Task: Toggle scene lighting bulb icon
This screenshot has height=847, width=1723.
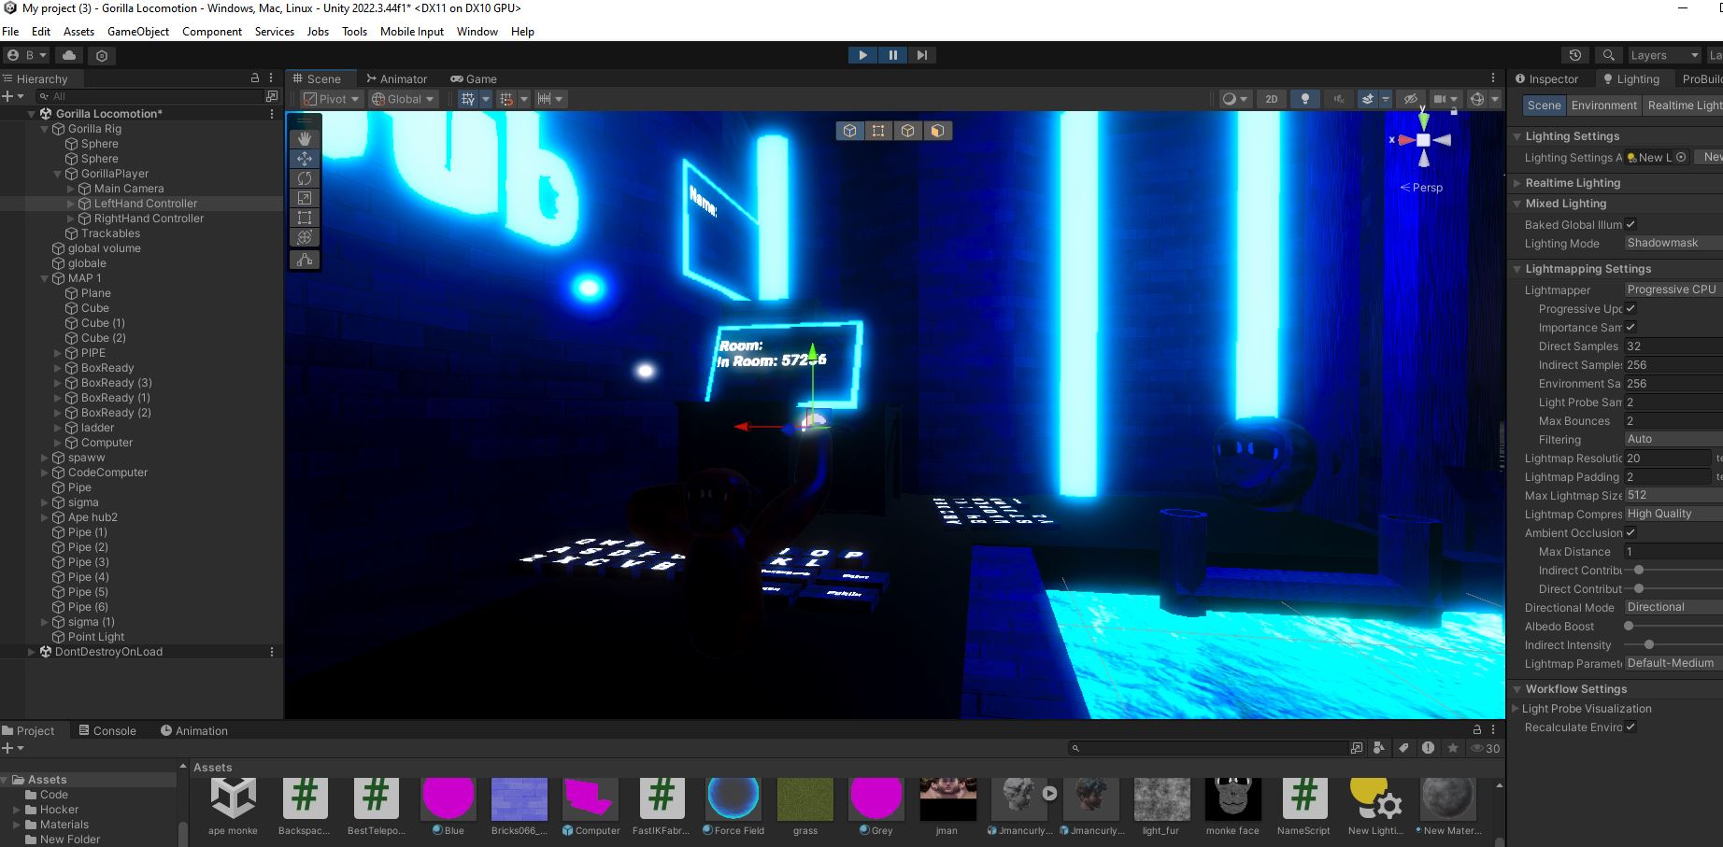Action: [1305, 99]
